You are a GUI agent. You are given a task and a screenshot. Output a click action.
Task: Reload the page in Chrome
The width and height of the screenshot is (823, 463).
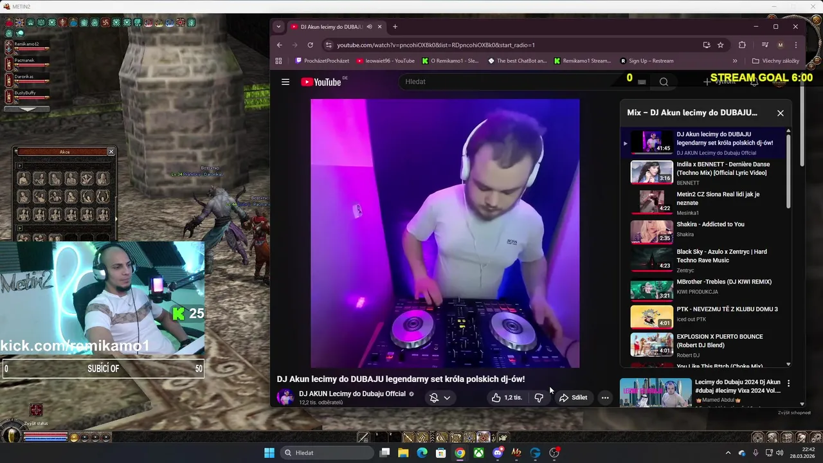click(311, 45)
